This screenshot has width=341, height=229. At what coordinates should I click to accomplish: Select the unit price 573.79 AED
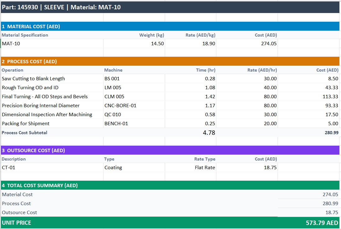tap(322, 223)
